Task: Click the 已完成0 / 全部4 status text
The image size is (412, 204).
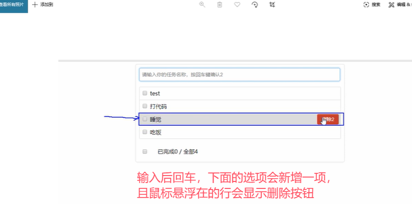Action: [x=178, y=152]
